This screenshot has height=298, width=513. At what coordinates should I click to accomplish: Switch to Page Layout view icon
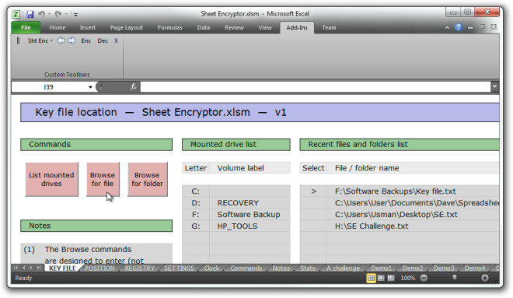click(x=381, y=278)
